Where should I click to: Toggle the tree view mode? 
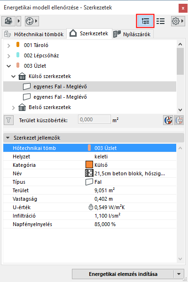[145, 21]
